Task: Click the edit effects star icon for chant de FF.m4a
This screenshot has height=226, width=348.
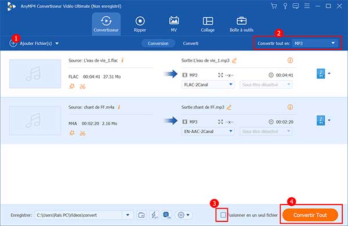Action: pos(72,133)
